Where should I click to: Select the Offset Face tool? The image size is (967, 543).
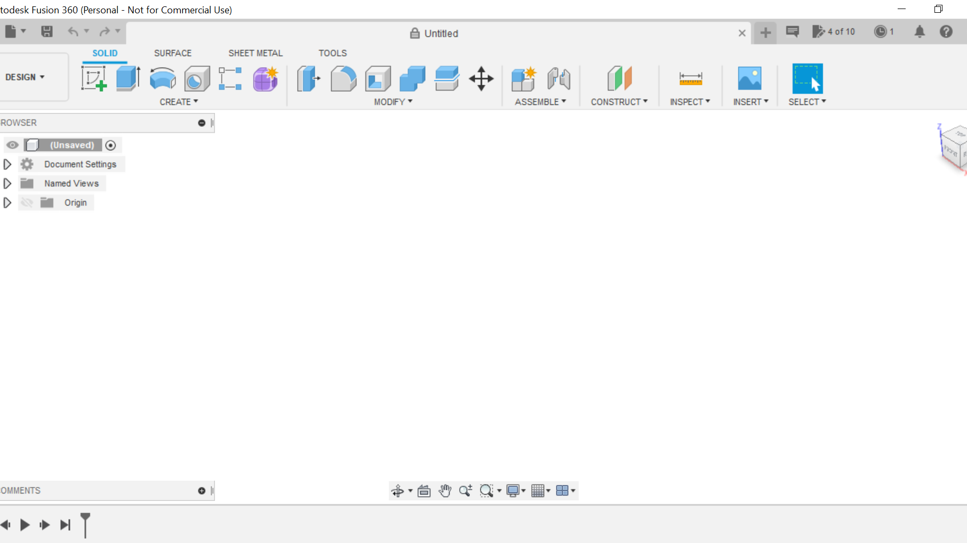click(x=446, y=78)
